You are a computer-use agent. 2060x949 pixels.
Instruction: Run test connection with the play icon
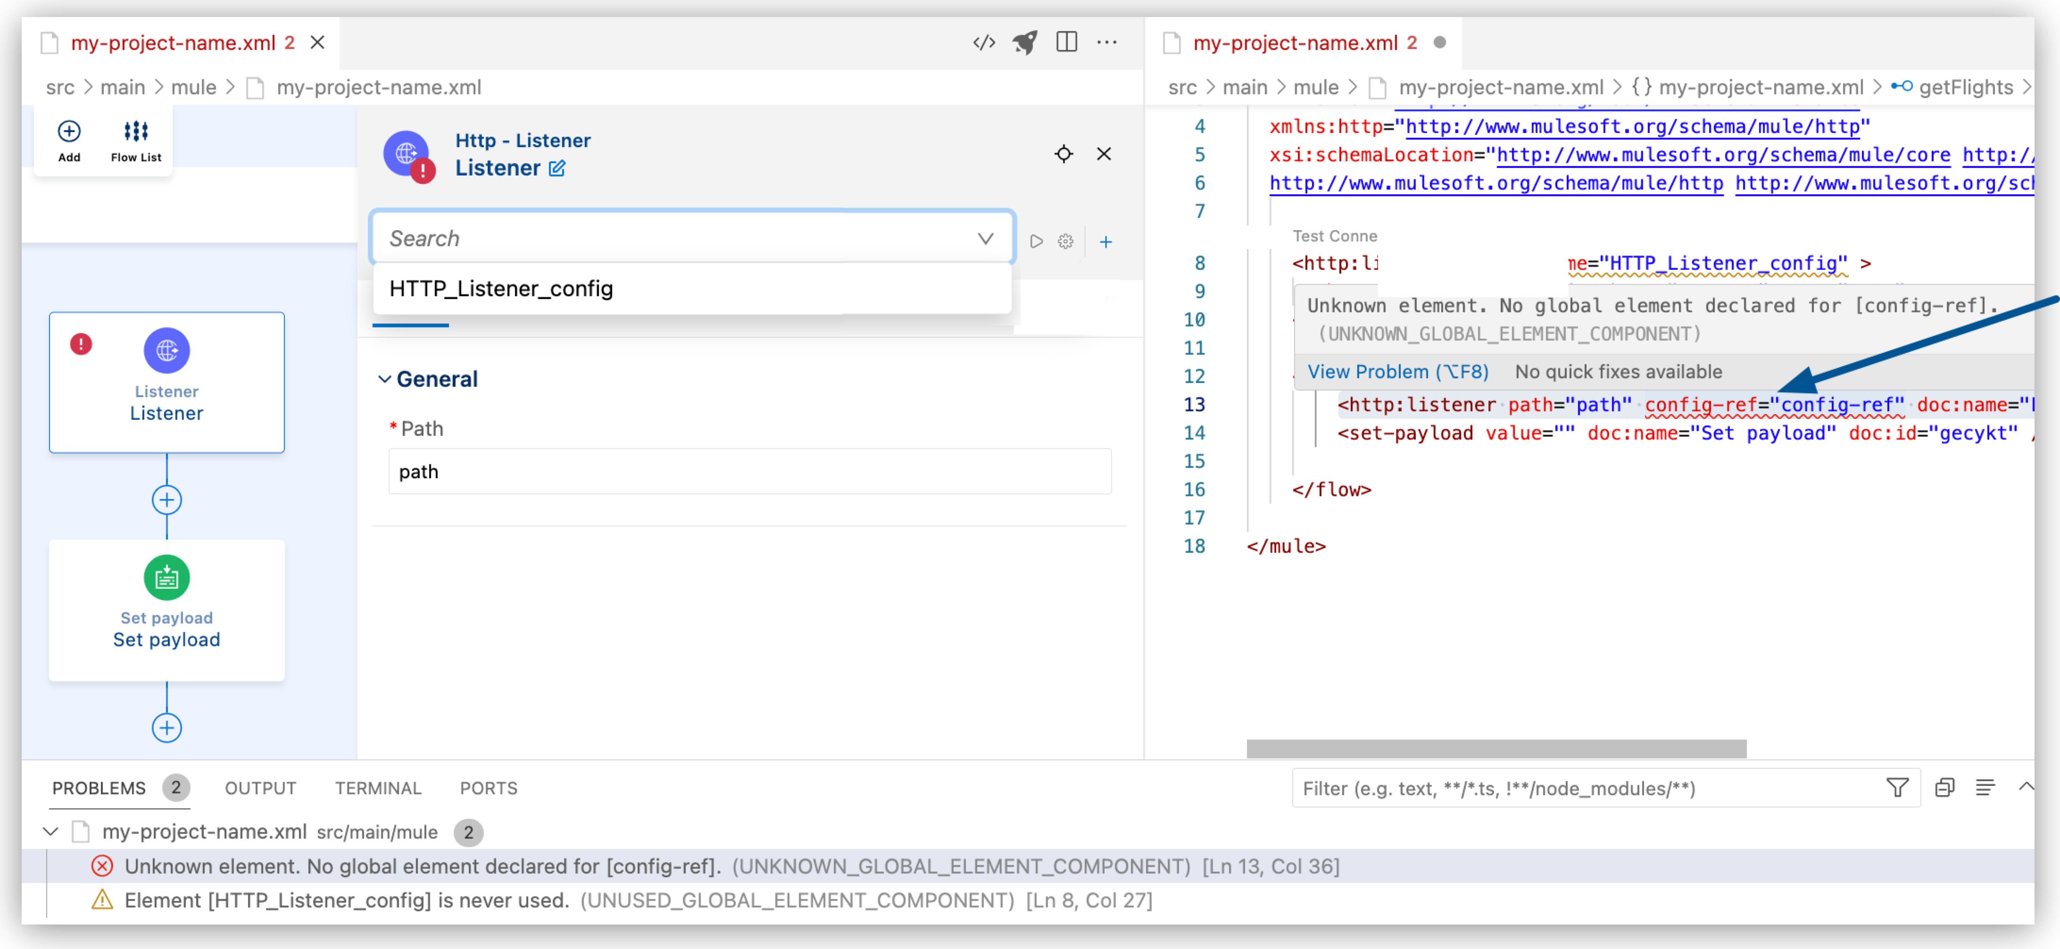click(1037, 241)
